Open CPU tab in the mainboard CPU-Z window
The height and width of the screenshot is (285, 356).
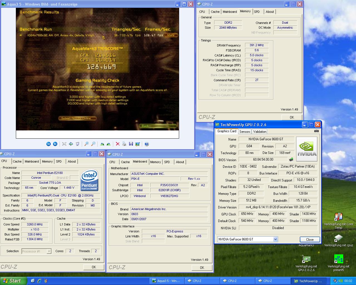112,162
